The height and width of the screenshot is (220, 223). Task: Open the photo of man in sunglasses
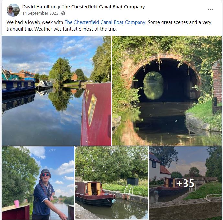38,183
